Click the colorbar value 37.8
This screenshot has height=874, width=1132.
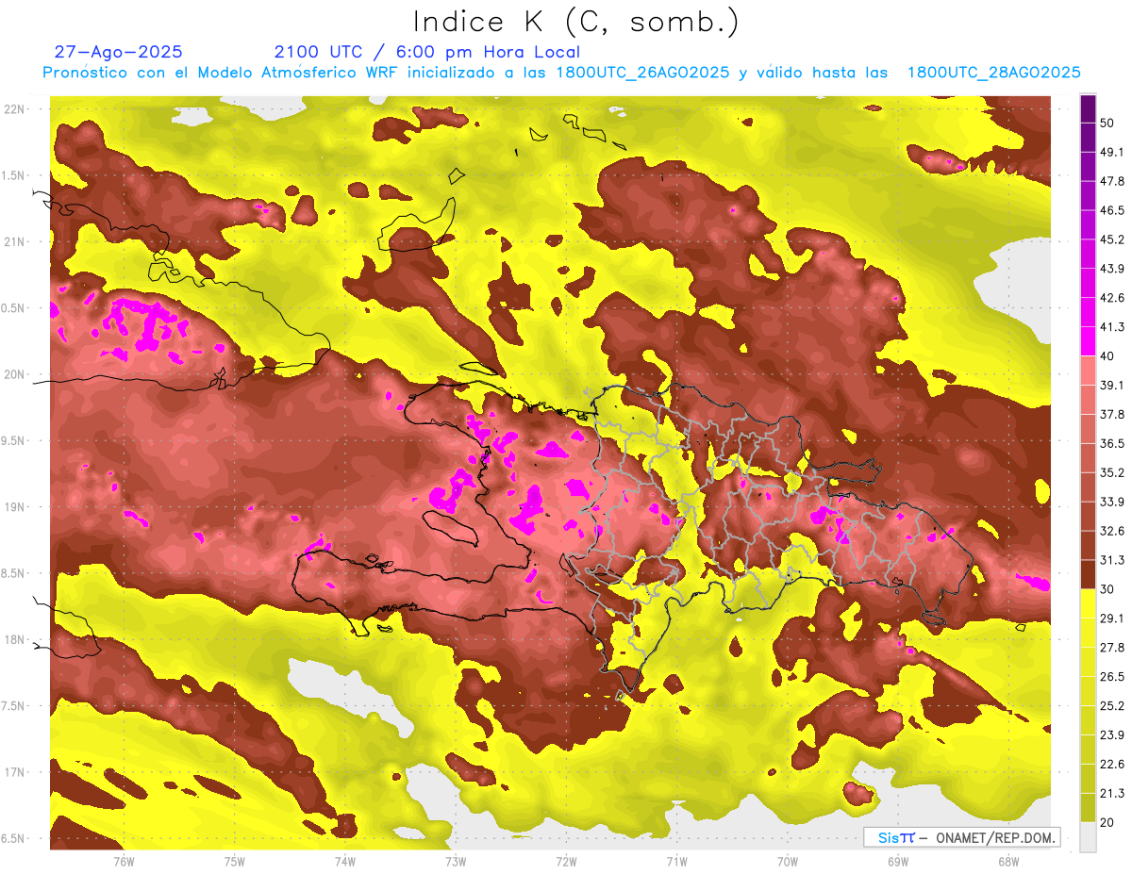pyautogui.click(x=1111, y=414)
